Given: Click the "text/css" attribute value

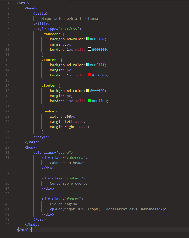Looking at the screenshot, I should tap(69, 29).
